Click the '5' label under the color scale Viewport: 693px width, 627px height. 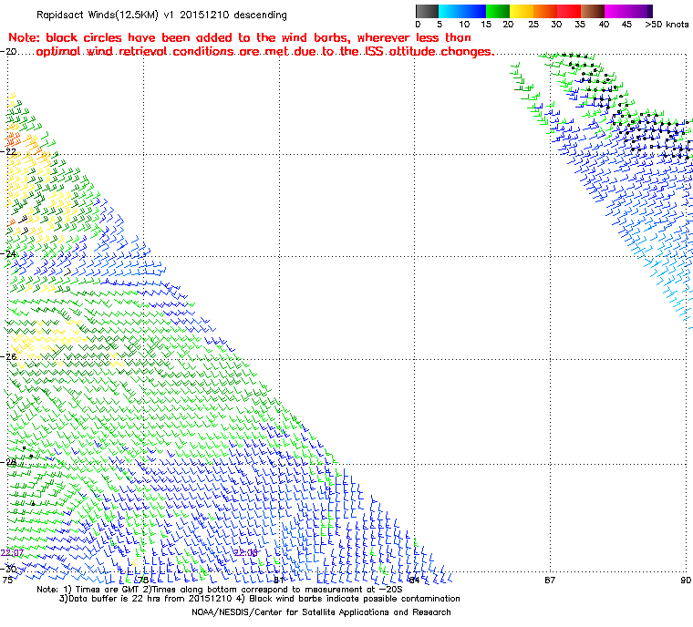pyautogui.click(x=440, y=25)
